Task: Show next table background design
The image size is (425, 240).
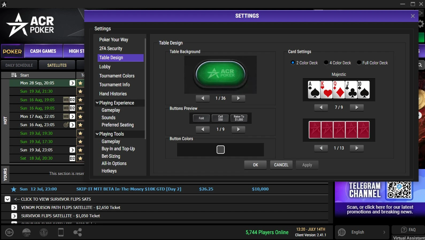Action: pos(238,98)
